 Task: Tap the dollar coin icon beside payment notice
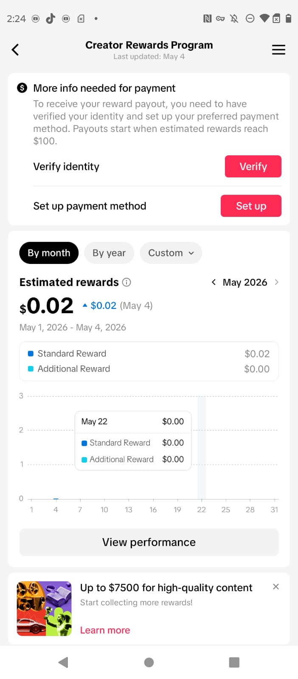click(22, 88)
